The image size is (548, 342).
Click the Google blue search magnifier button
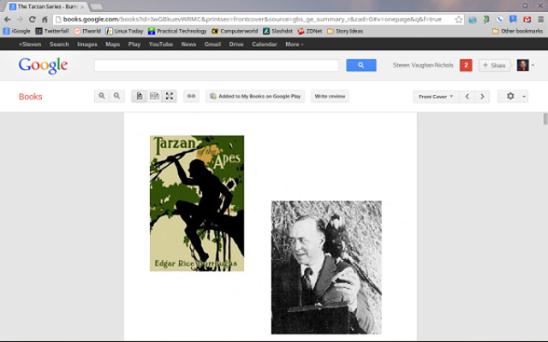pyautogui.click(x=361, y=65)
